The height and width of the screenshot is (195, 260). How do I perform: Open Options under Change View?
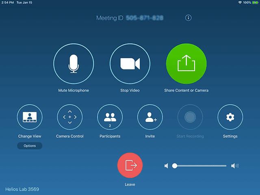(x=30, y=146)
